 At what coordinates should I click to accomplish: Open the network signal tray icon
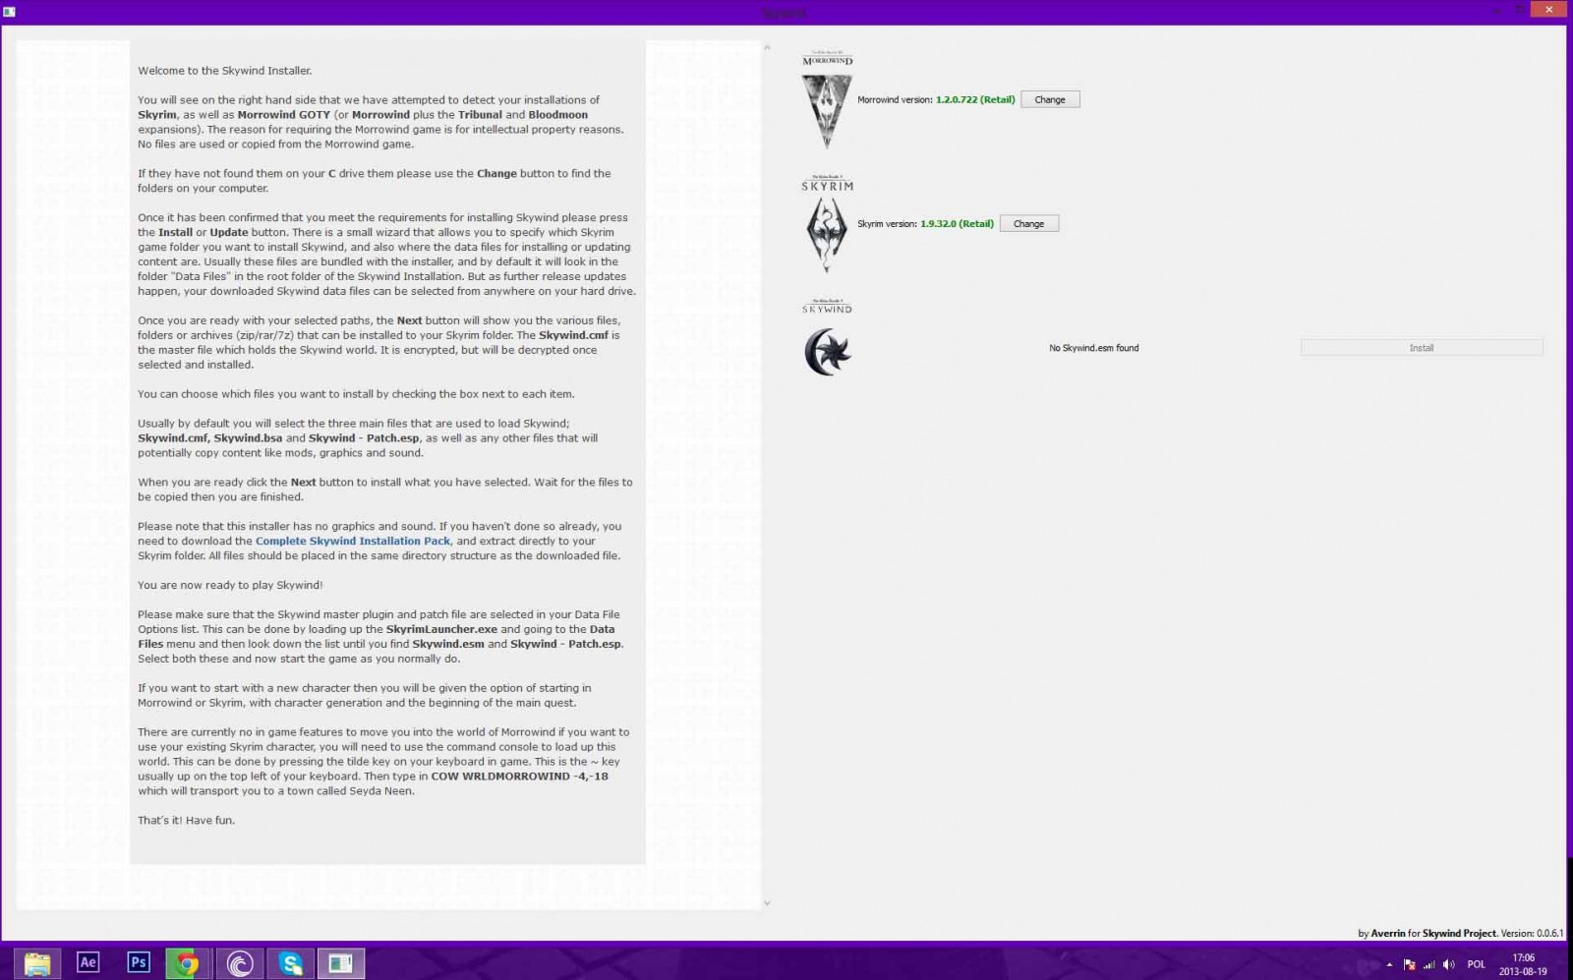1429,965
